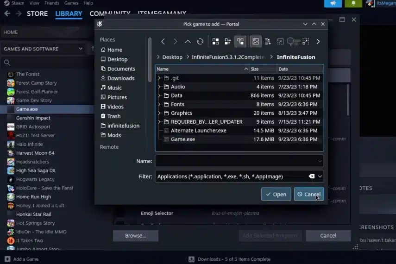This screenshot has width=396, height=264.
Task: Open the Friends menu in Steam
Action: (52, 3)
